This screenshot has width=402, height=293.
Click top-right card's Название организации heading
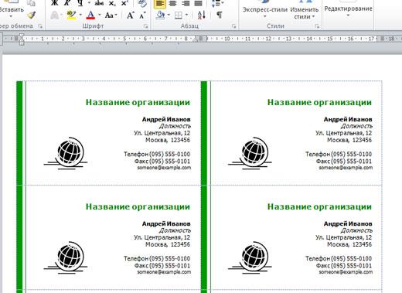(x=319, y=102)
